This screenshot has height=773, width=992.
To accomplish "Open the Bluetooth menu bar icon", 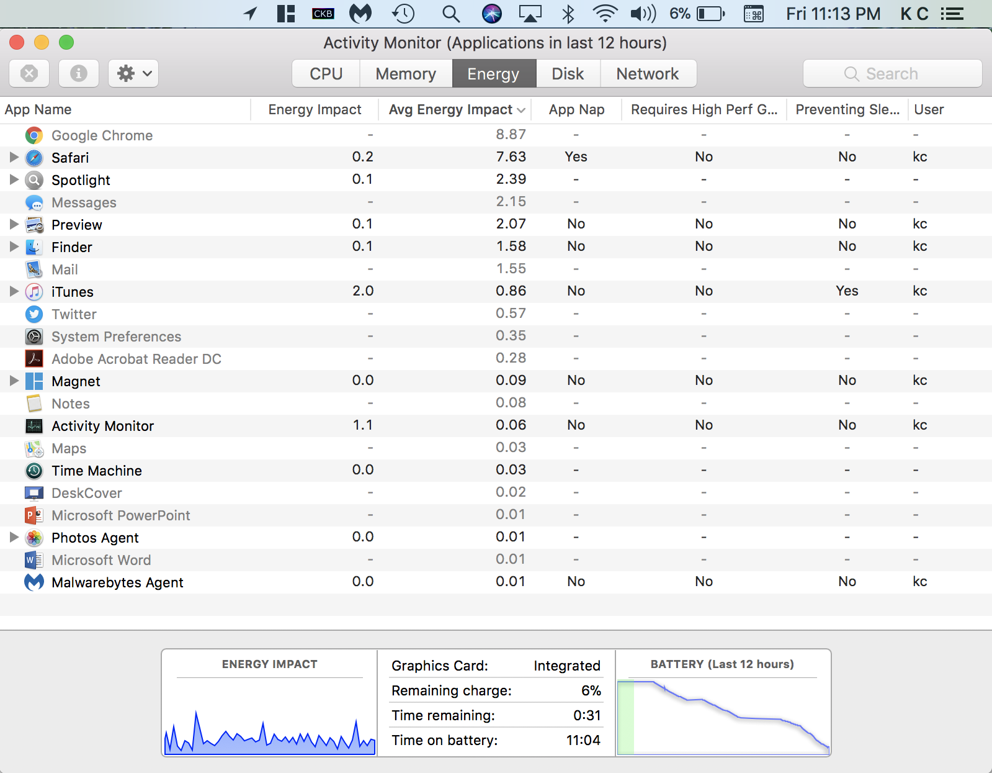I will coord(568,14).
